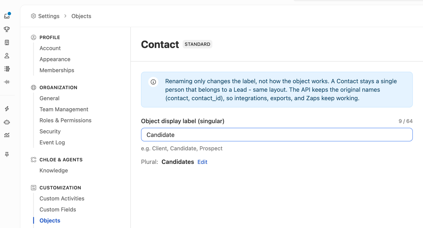Viewport: 423px width, 228px height.
Task: Click the CUSTOMIZATION section header
Action: pyautogui.click(x=60, y=188)
